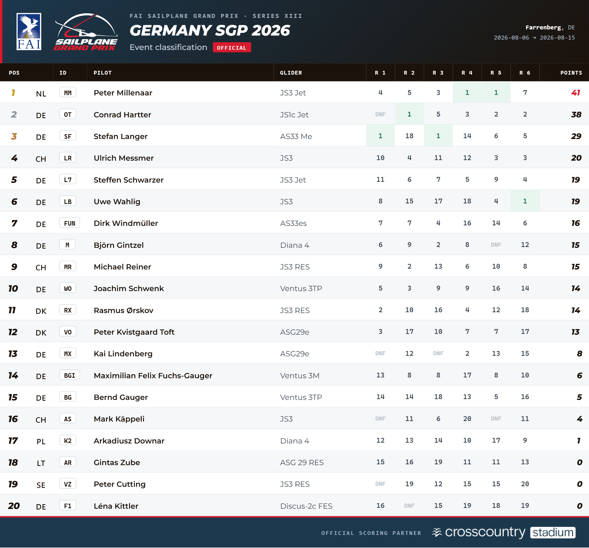The width and height of the screenshot is (589, 548).
Task: Click the VZ glider ID badge
Action: [x=68, y=484]
